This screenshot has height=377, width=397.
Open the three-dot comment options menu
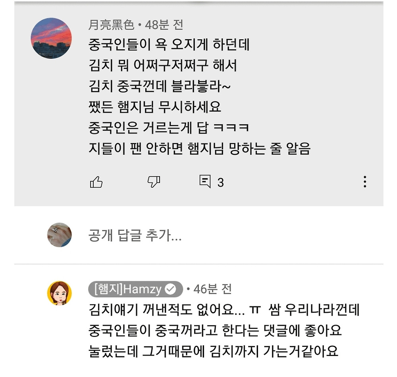364,182
